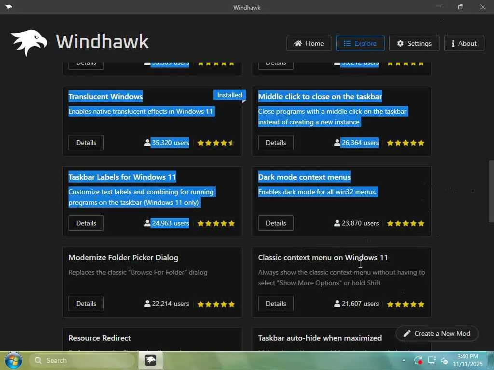Click "Replaces the classic Browse For Folder dialog" description
The height and width of the screenshot is (370, 494).
pyautogui.click(x=137, y=273)
